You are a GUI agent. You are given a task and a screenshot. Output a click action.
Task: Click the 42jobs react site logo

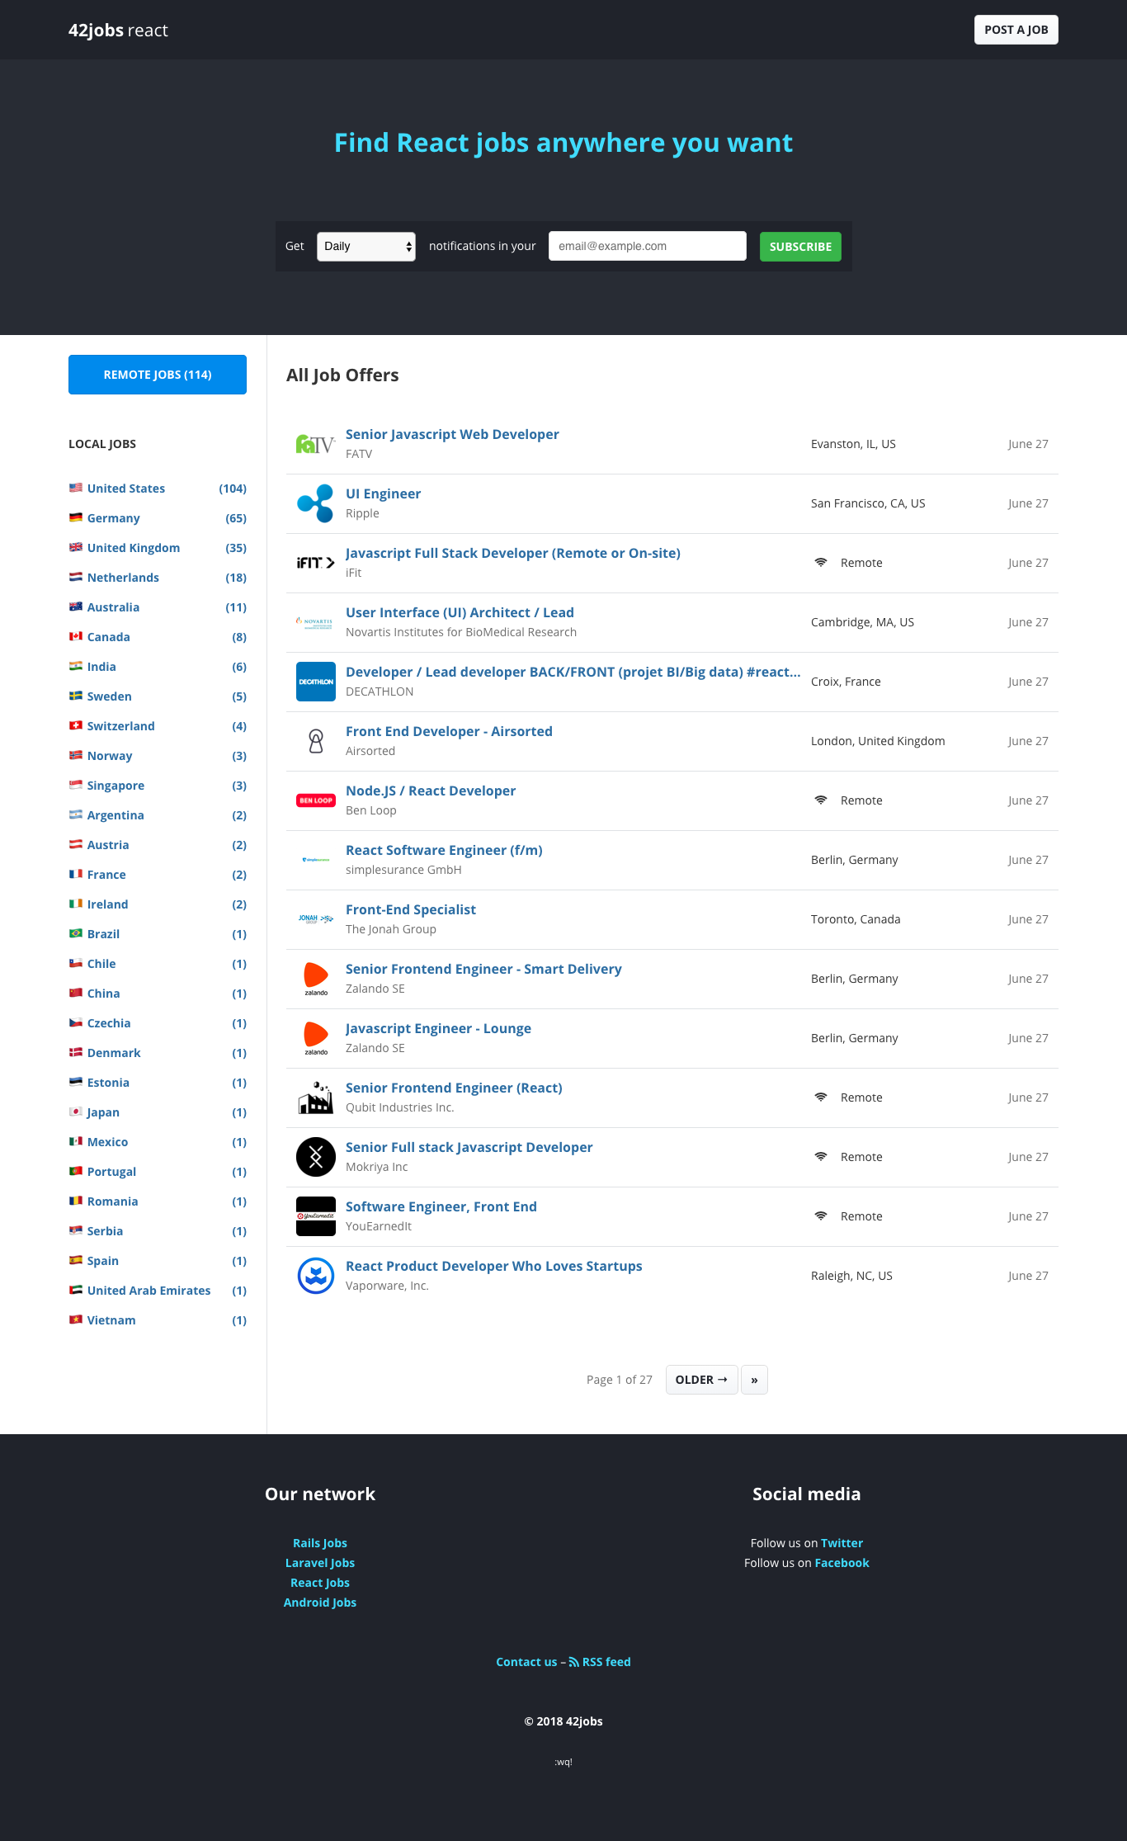click(118, 31)
